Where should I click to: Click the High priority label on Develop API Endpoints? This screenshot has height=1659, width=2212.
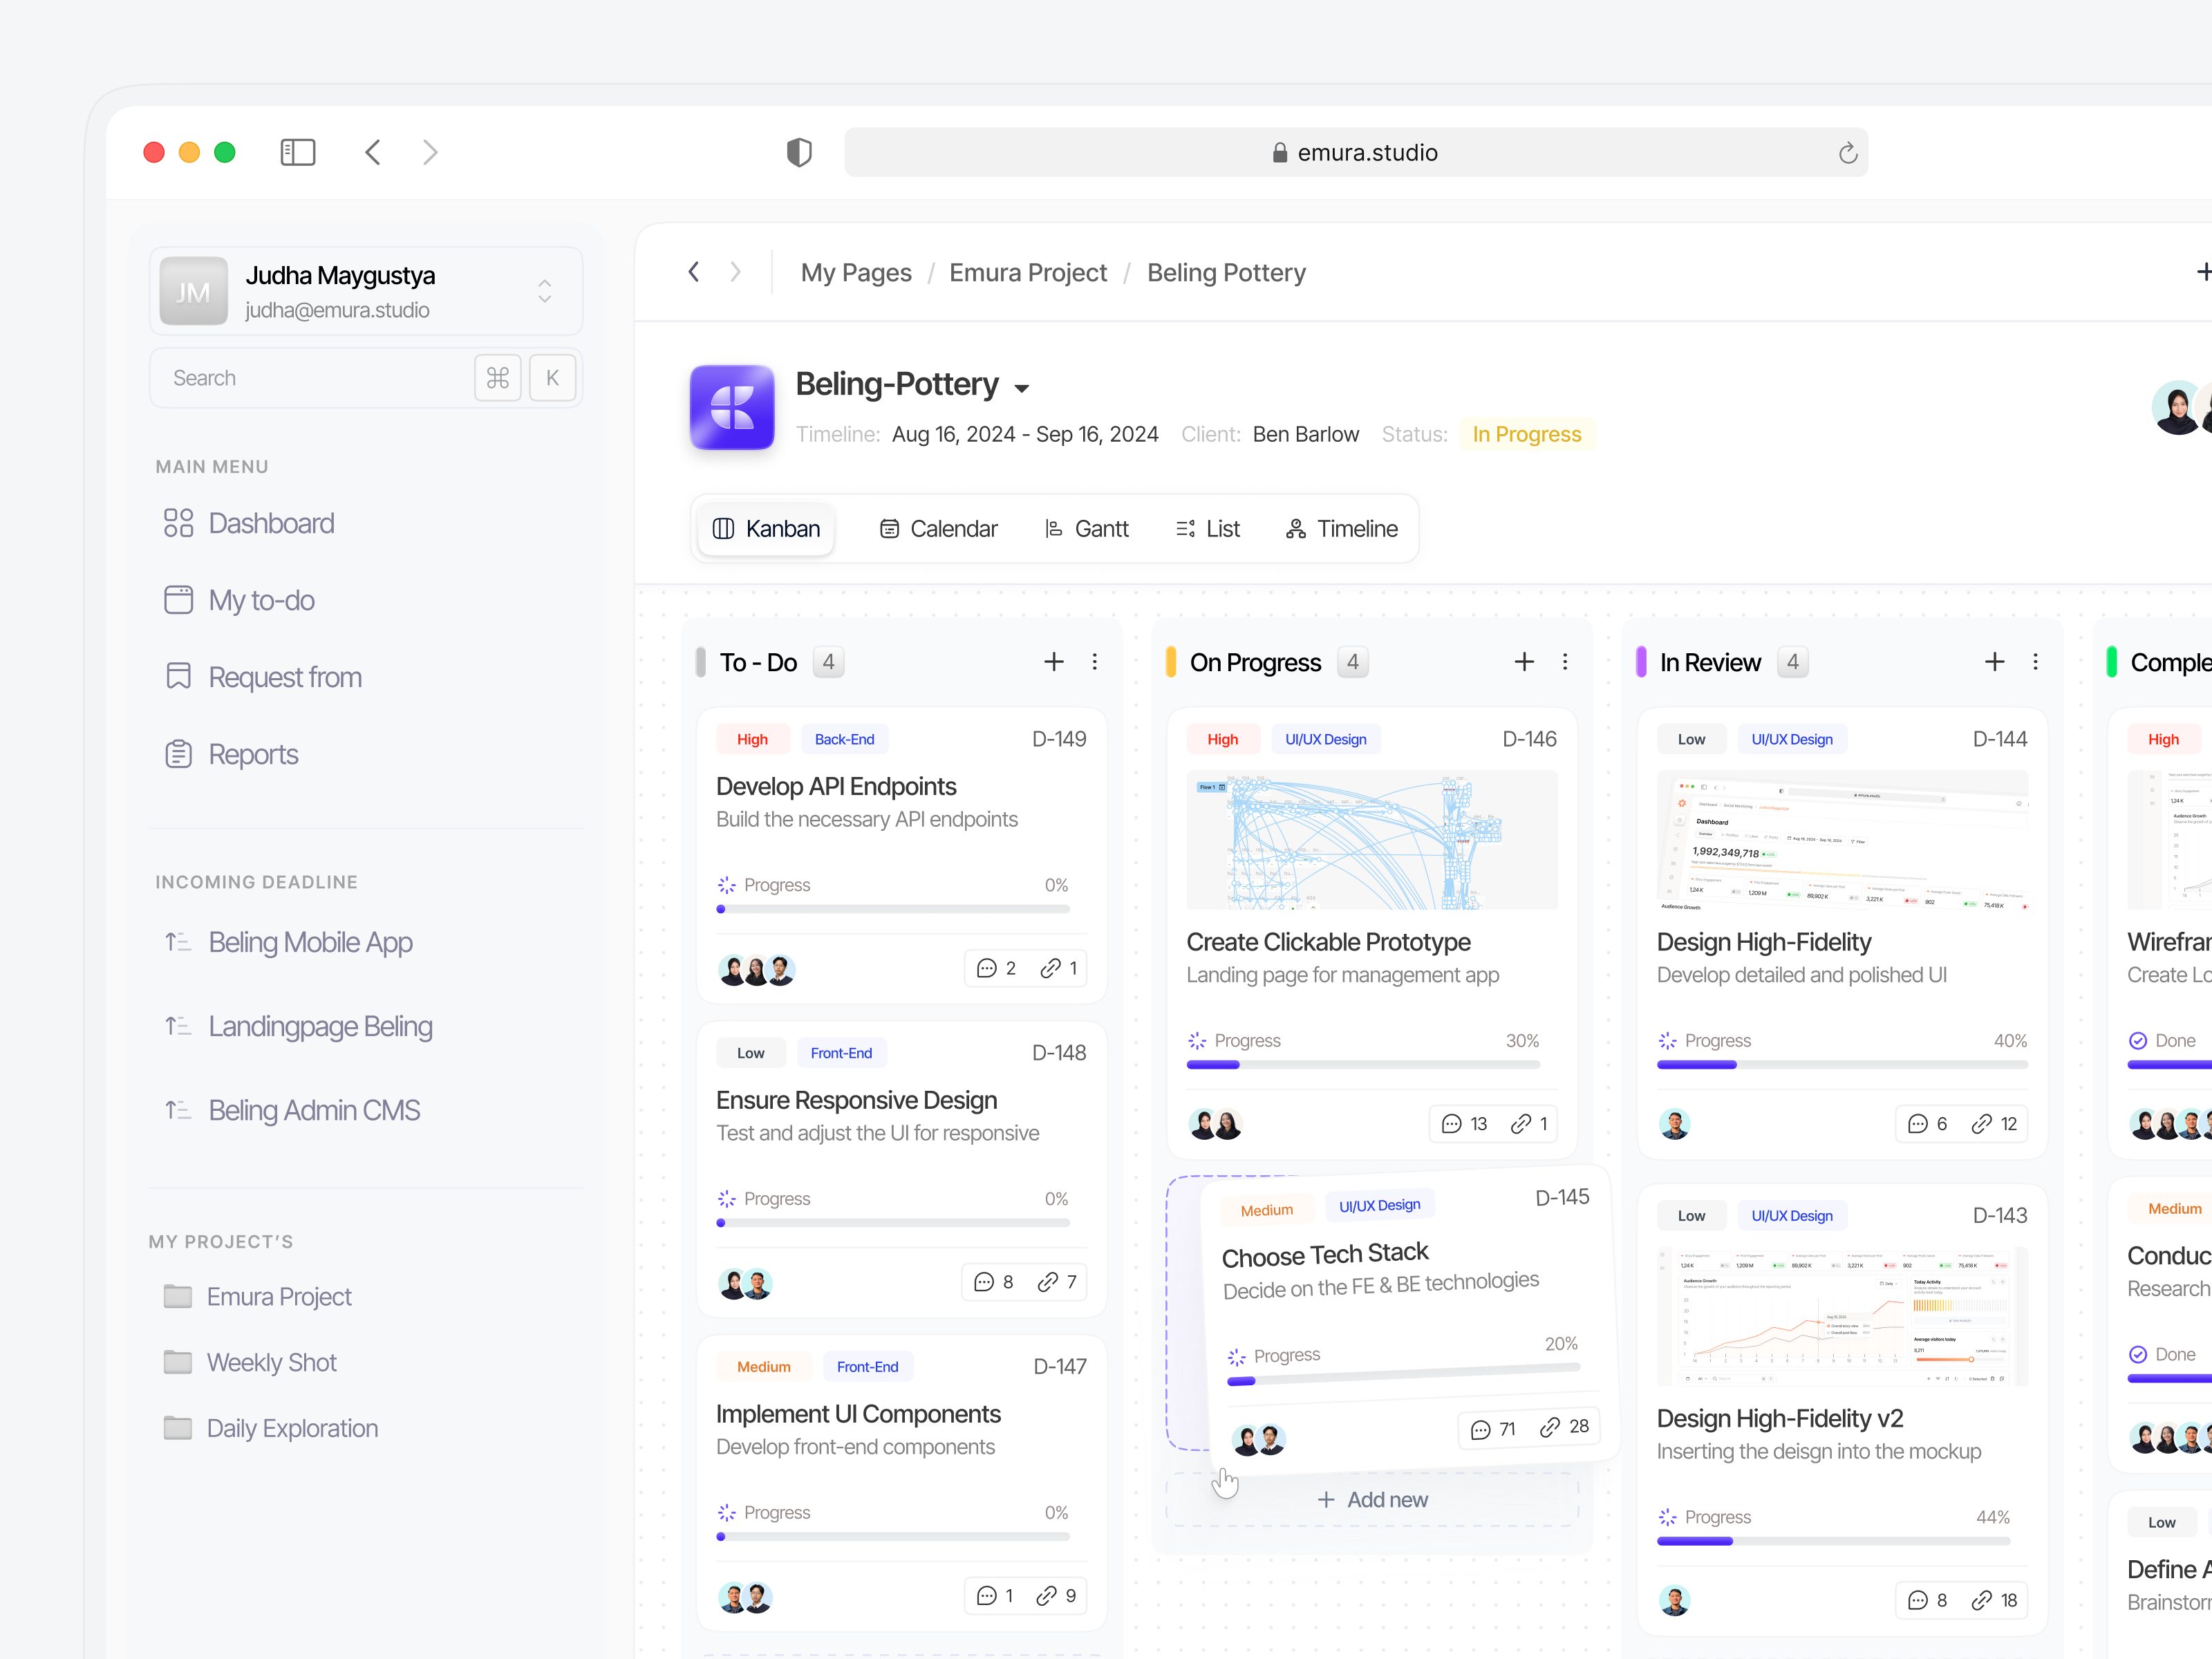point(752,738)
